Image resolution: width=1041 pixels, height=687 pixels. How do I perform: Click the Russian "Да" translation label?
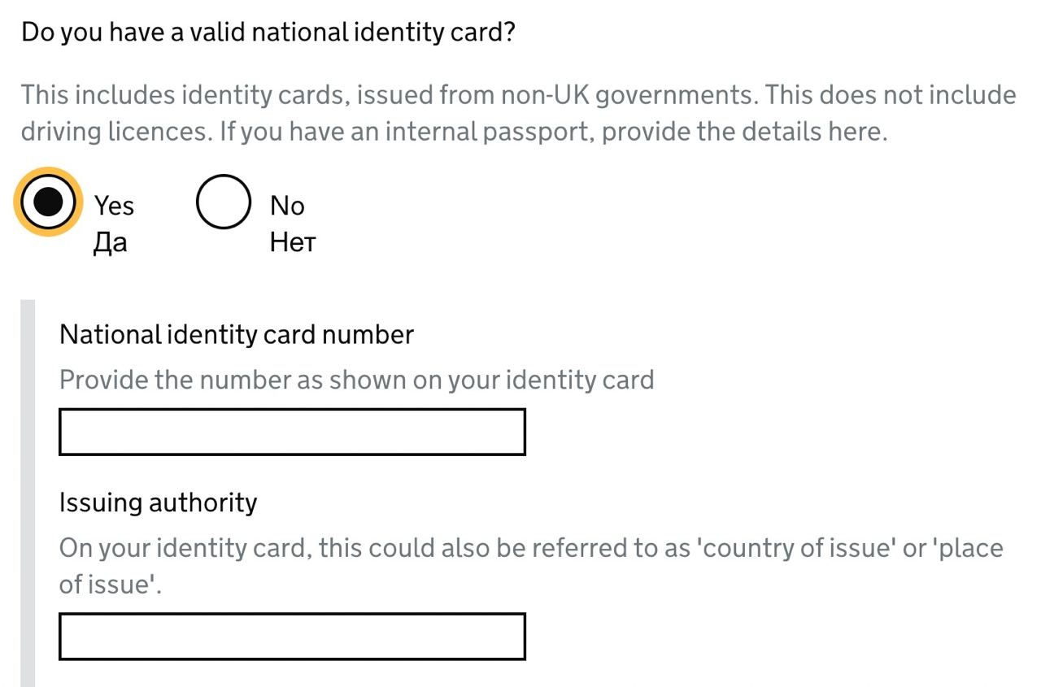point(111,242)
